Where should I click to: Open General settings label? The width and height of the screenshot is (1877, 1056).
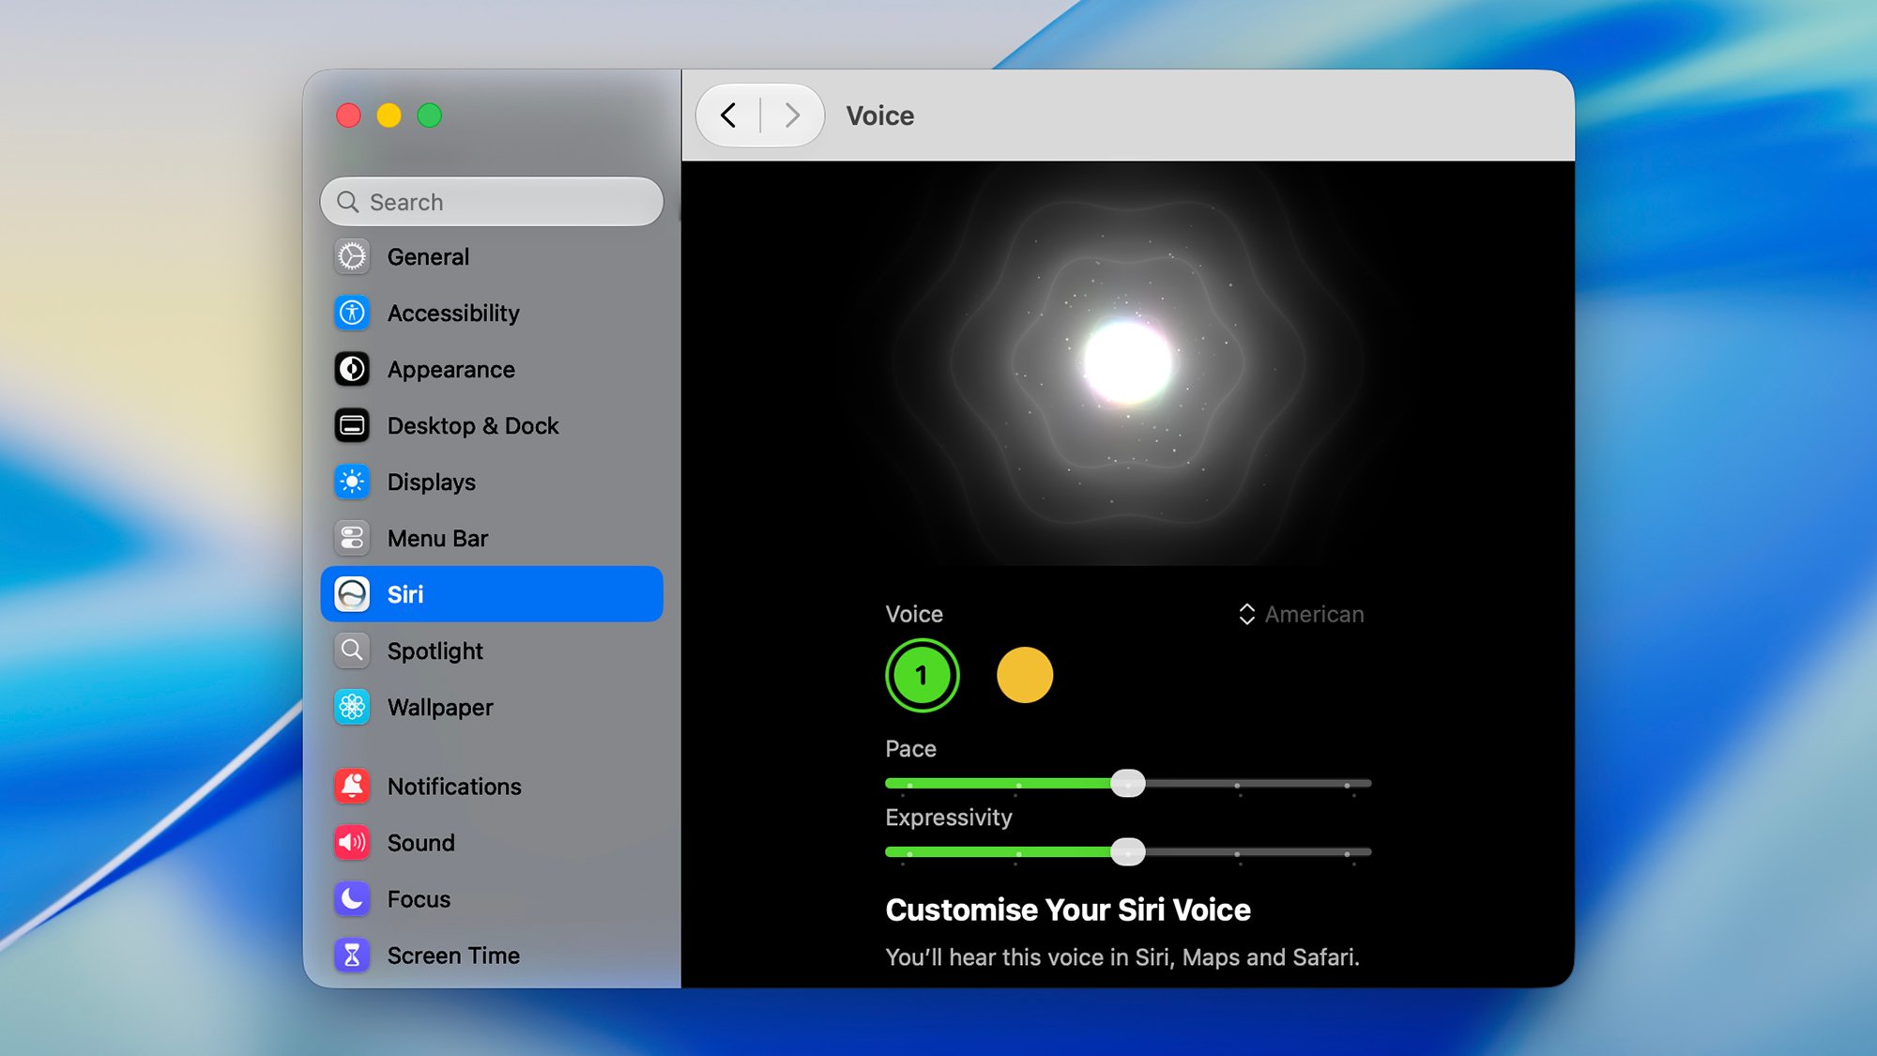pos(428,257)
